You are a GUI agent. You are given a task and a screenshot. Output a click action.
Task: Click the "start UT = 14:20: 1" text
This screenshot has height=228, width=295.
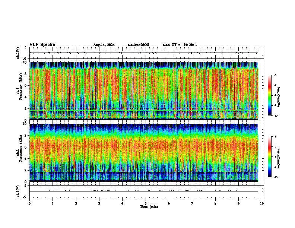pyautogui.click(x=180, y=45)
